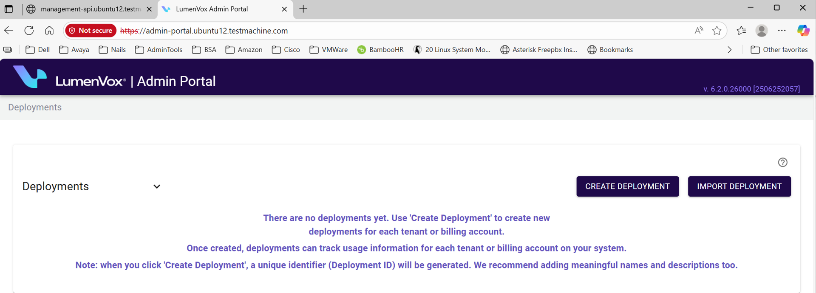Click the IMPORT DEPLOYMENT button

[739, 186]
